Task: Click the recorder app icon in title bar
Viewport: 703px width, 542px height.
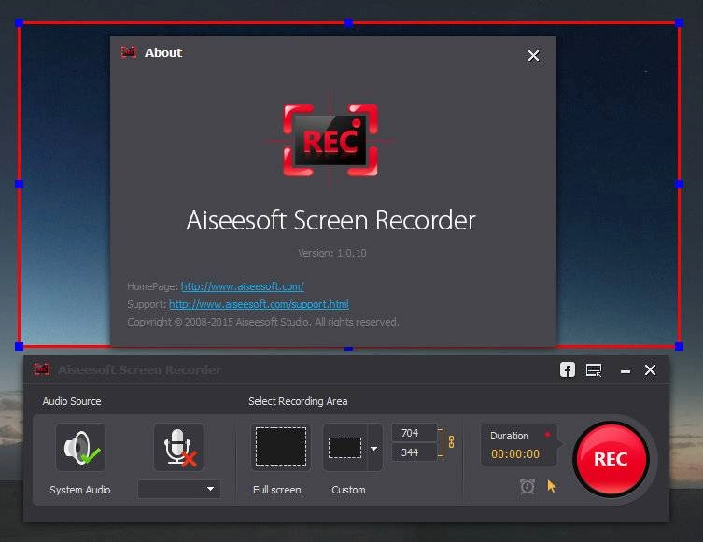Action: [42, 369]
